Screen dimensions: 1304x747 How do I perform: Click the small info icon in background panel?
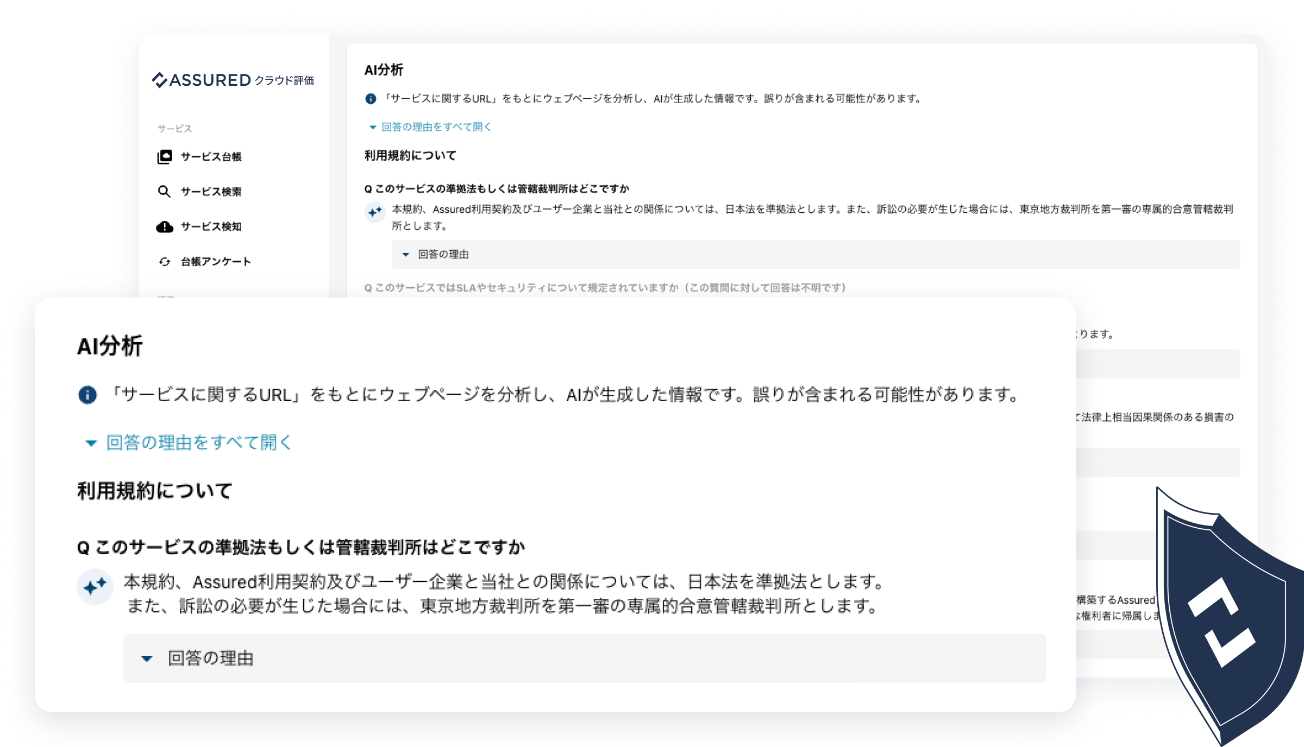coord(371,99)
